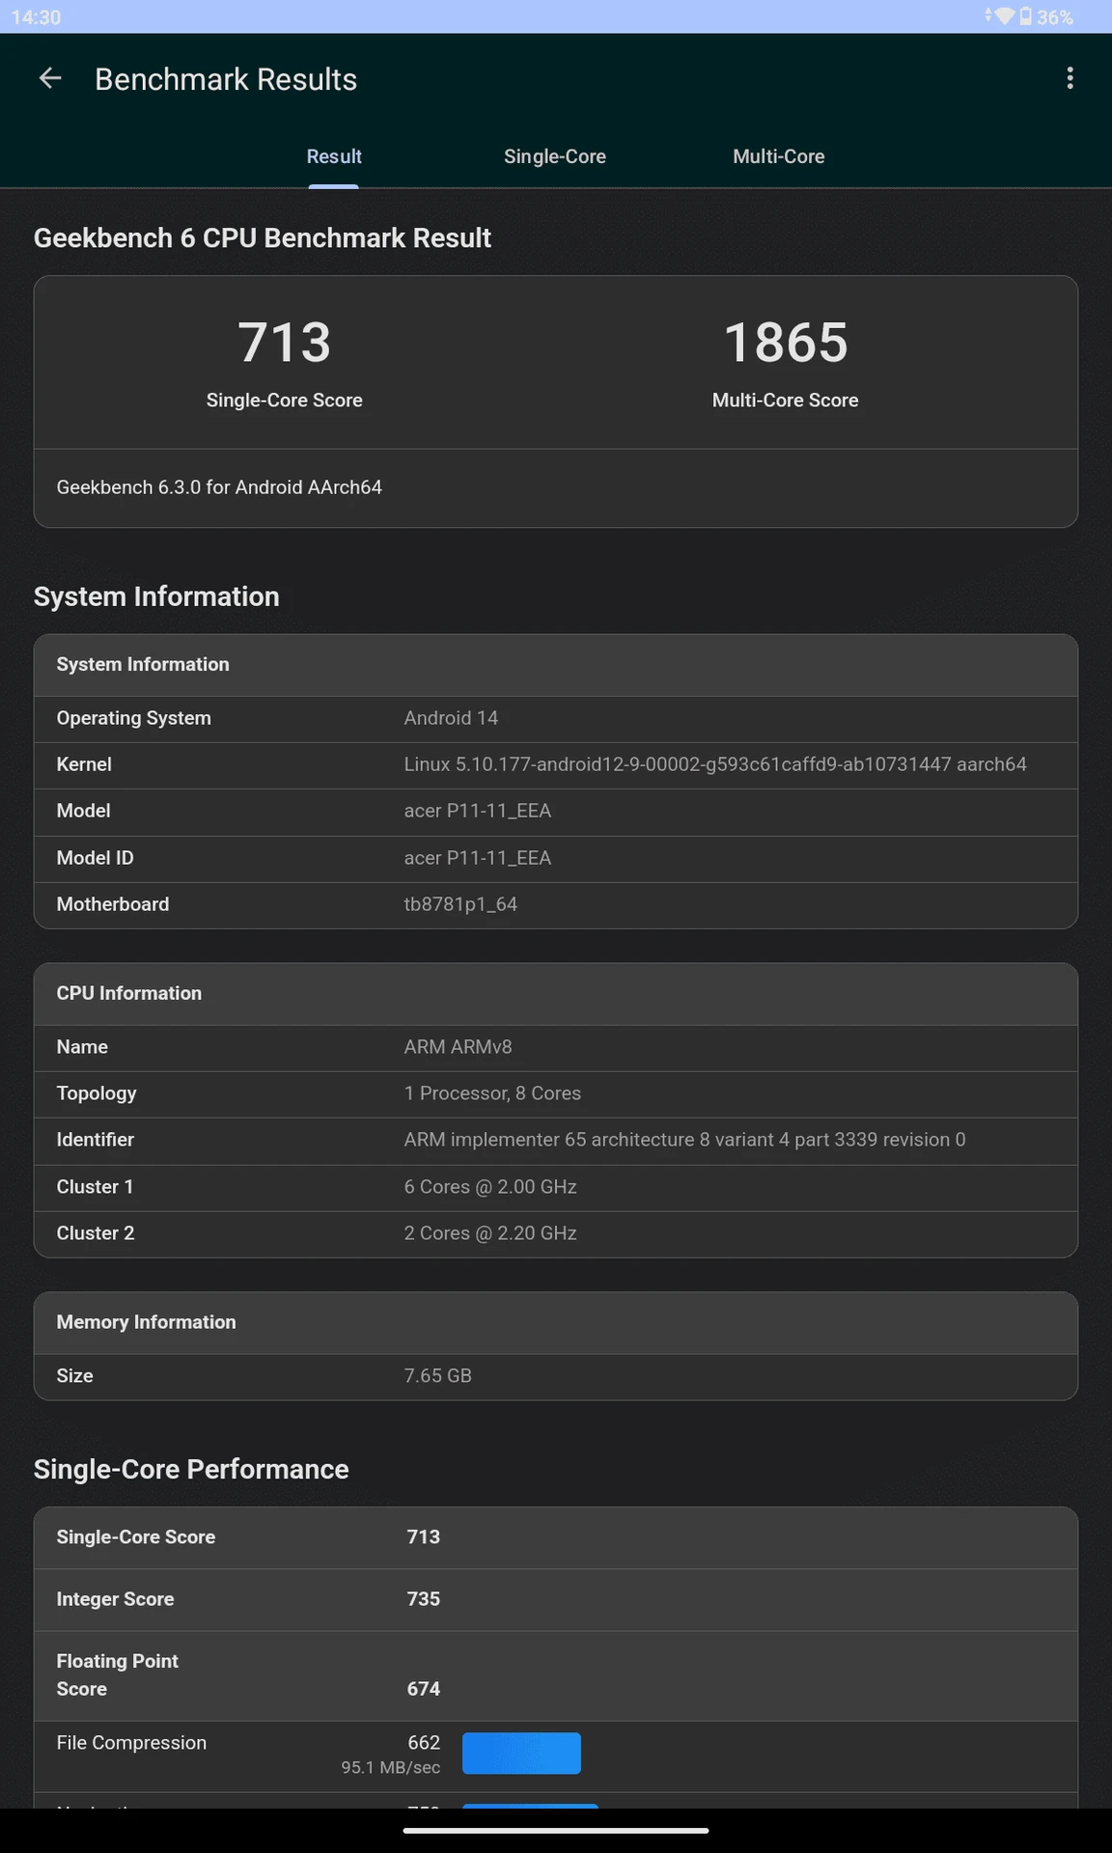Select the topology 1 Processor, 8 Cores
This screenshot has height=1853, width=1112.
(492, 1093)
